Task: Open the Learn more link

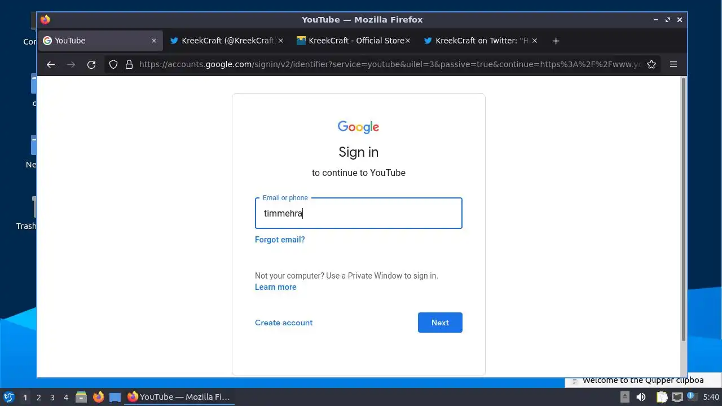Action: point(275,287)
